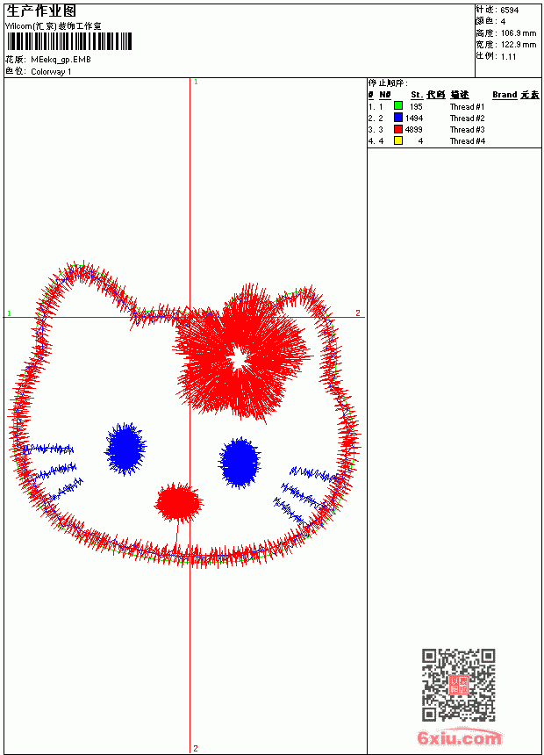
Task: Click the QR code image
Action: [458, 684]
